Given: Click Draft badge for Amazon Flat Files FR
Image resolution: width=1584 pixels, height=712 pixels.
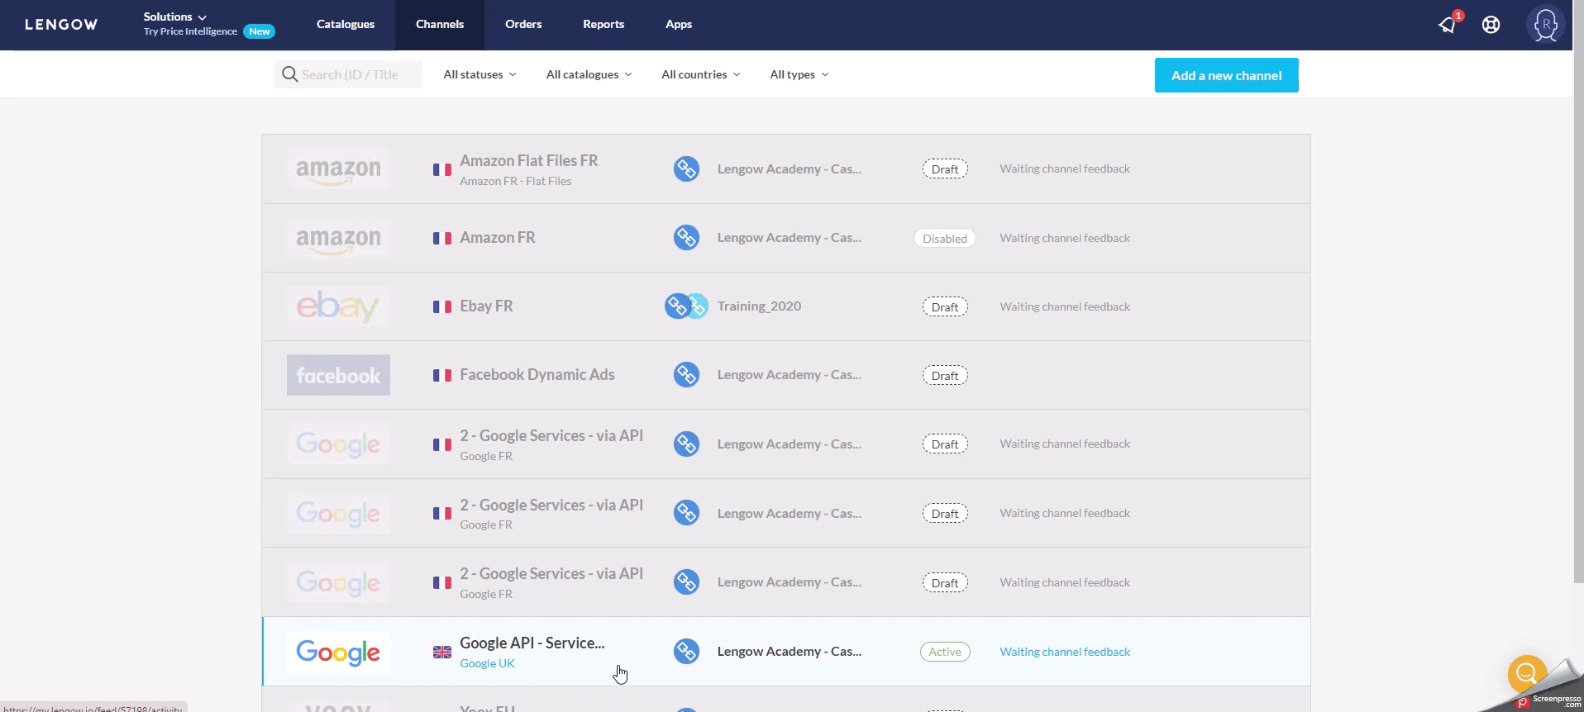Looking at the screenshot, I should coord(945,169).
